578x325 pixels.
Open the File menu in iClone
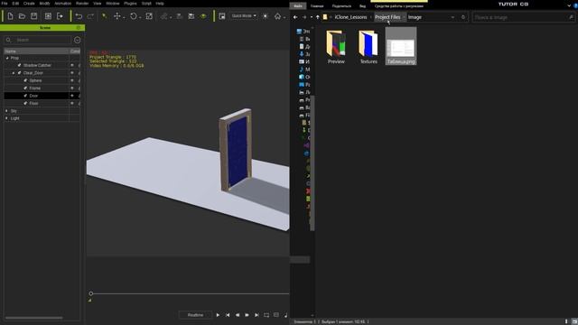(5, 4)
